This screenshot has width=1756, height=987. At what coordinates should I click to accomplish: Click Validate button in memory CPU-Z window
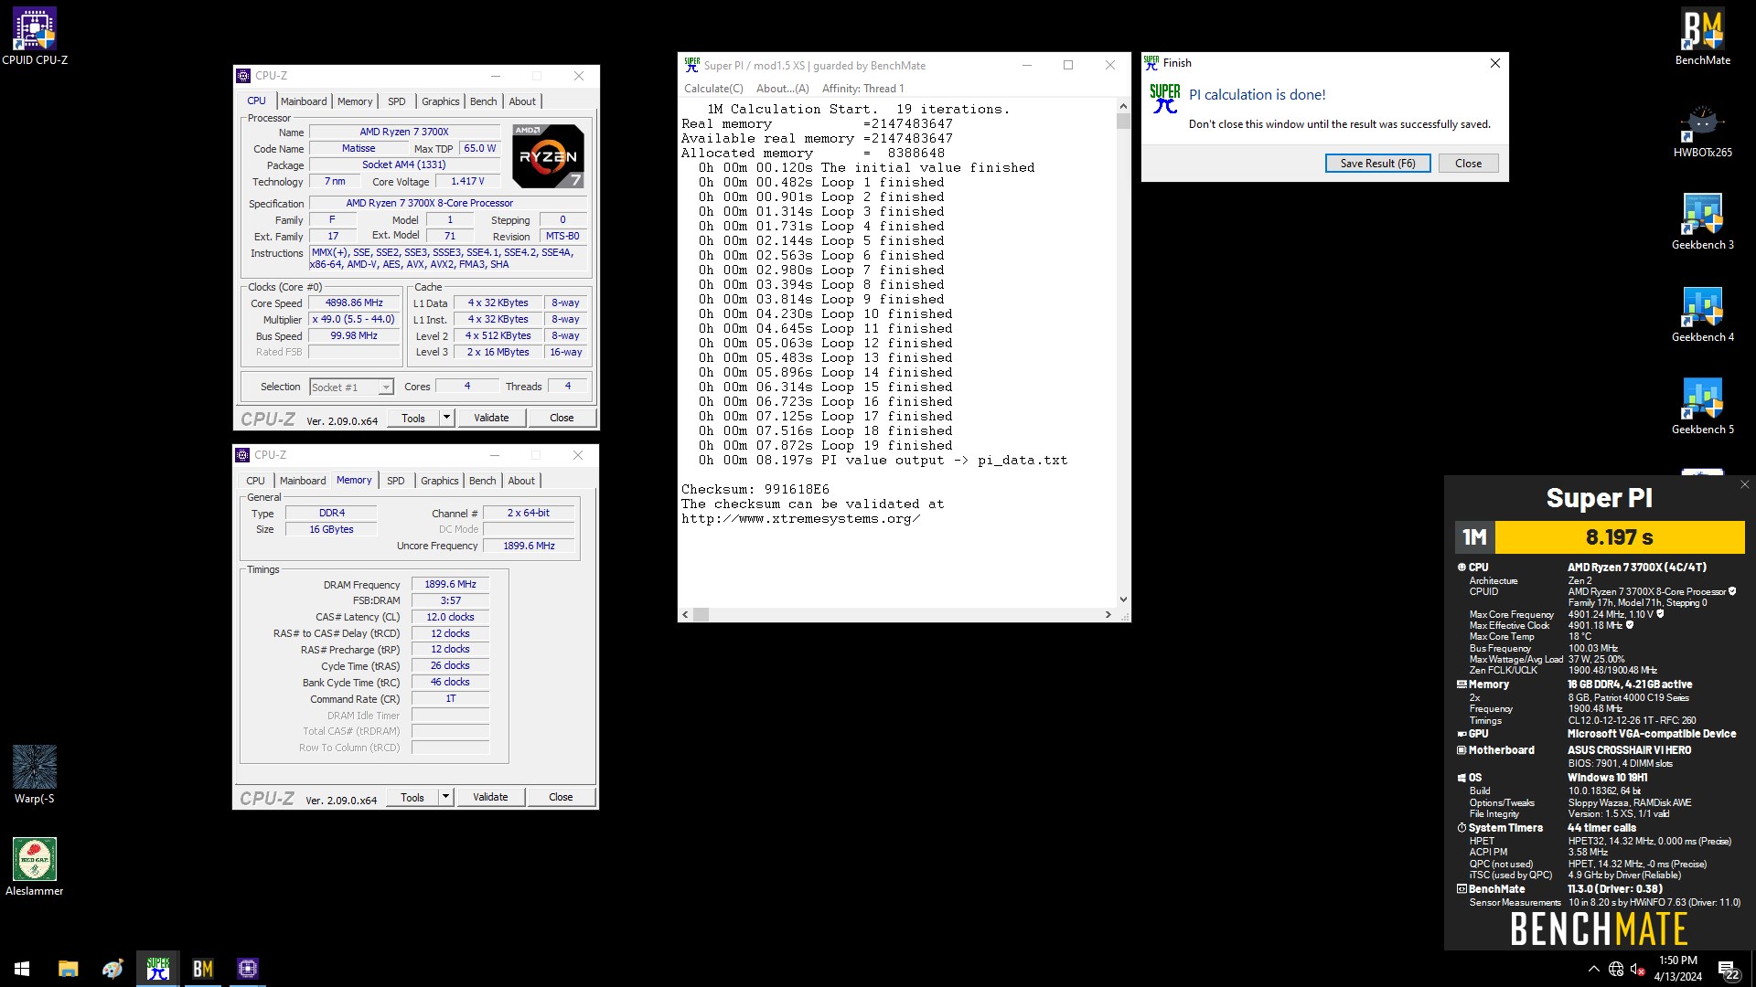(x=490, y=797)
